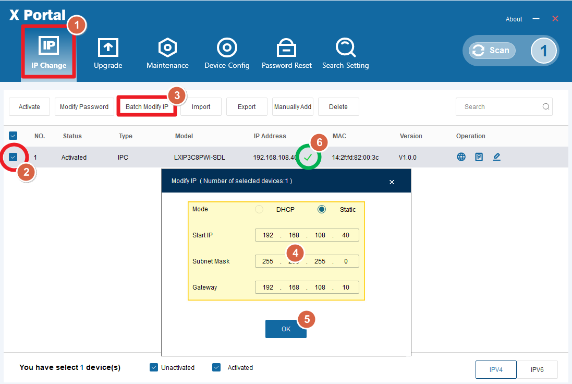Select the Static mode radio button
Screen dimensions: 572x384
point(322,209)
